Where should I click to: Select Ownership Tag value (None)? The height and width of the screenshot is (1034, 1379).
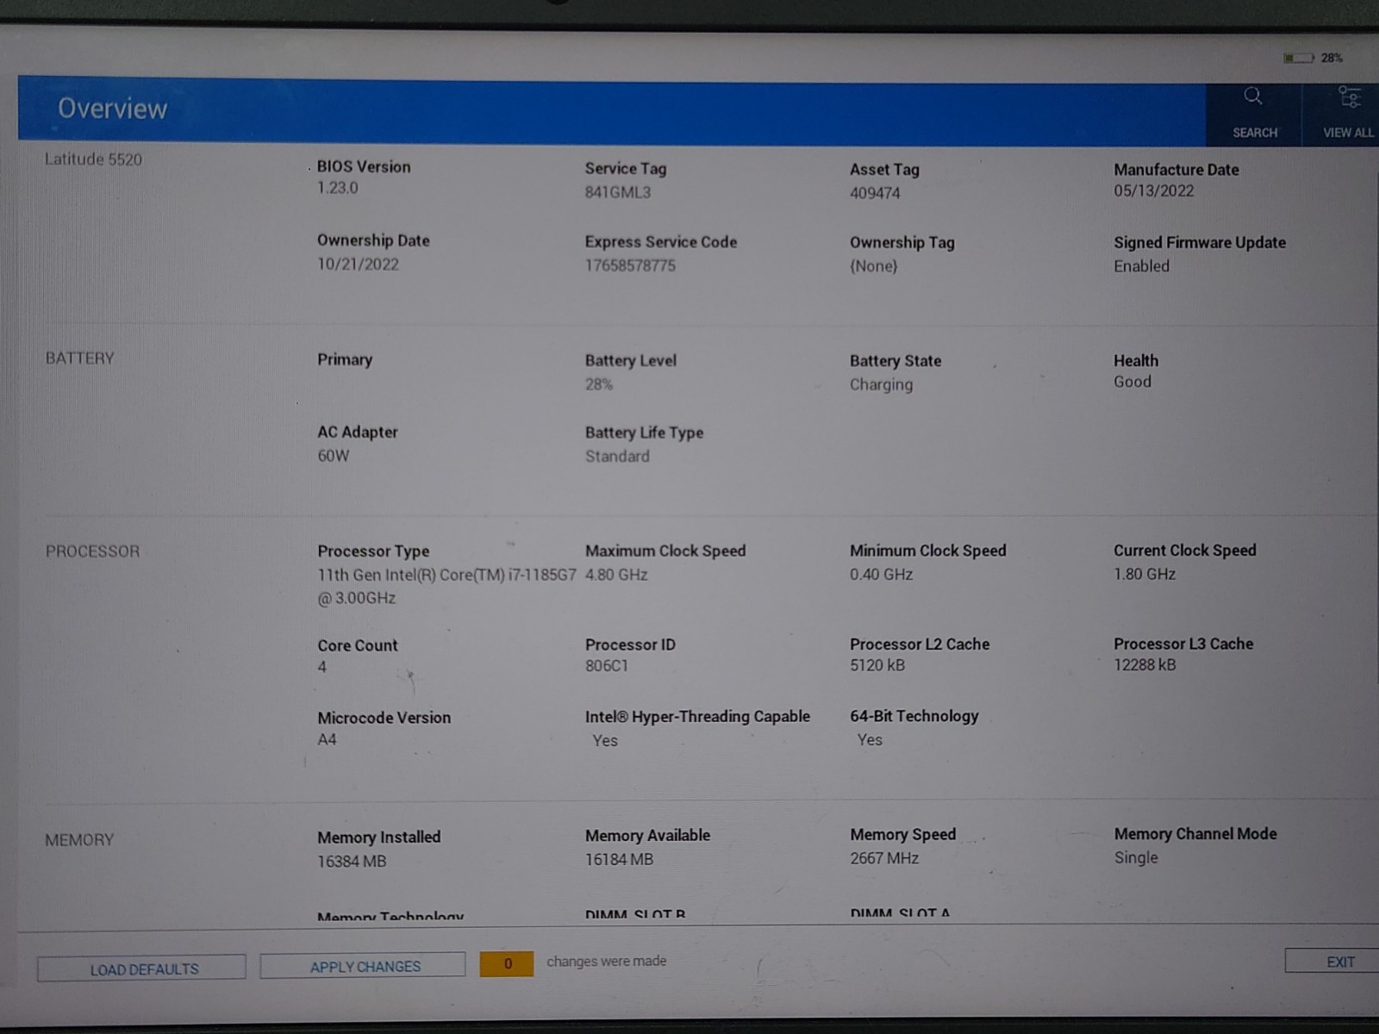[874, 266]
